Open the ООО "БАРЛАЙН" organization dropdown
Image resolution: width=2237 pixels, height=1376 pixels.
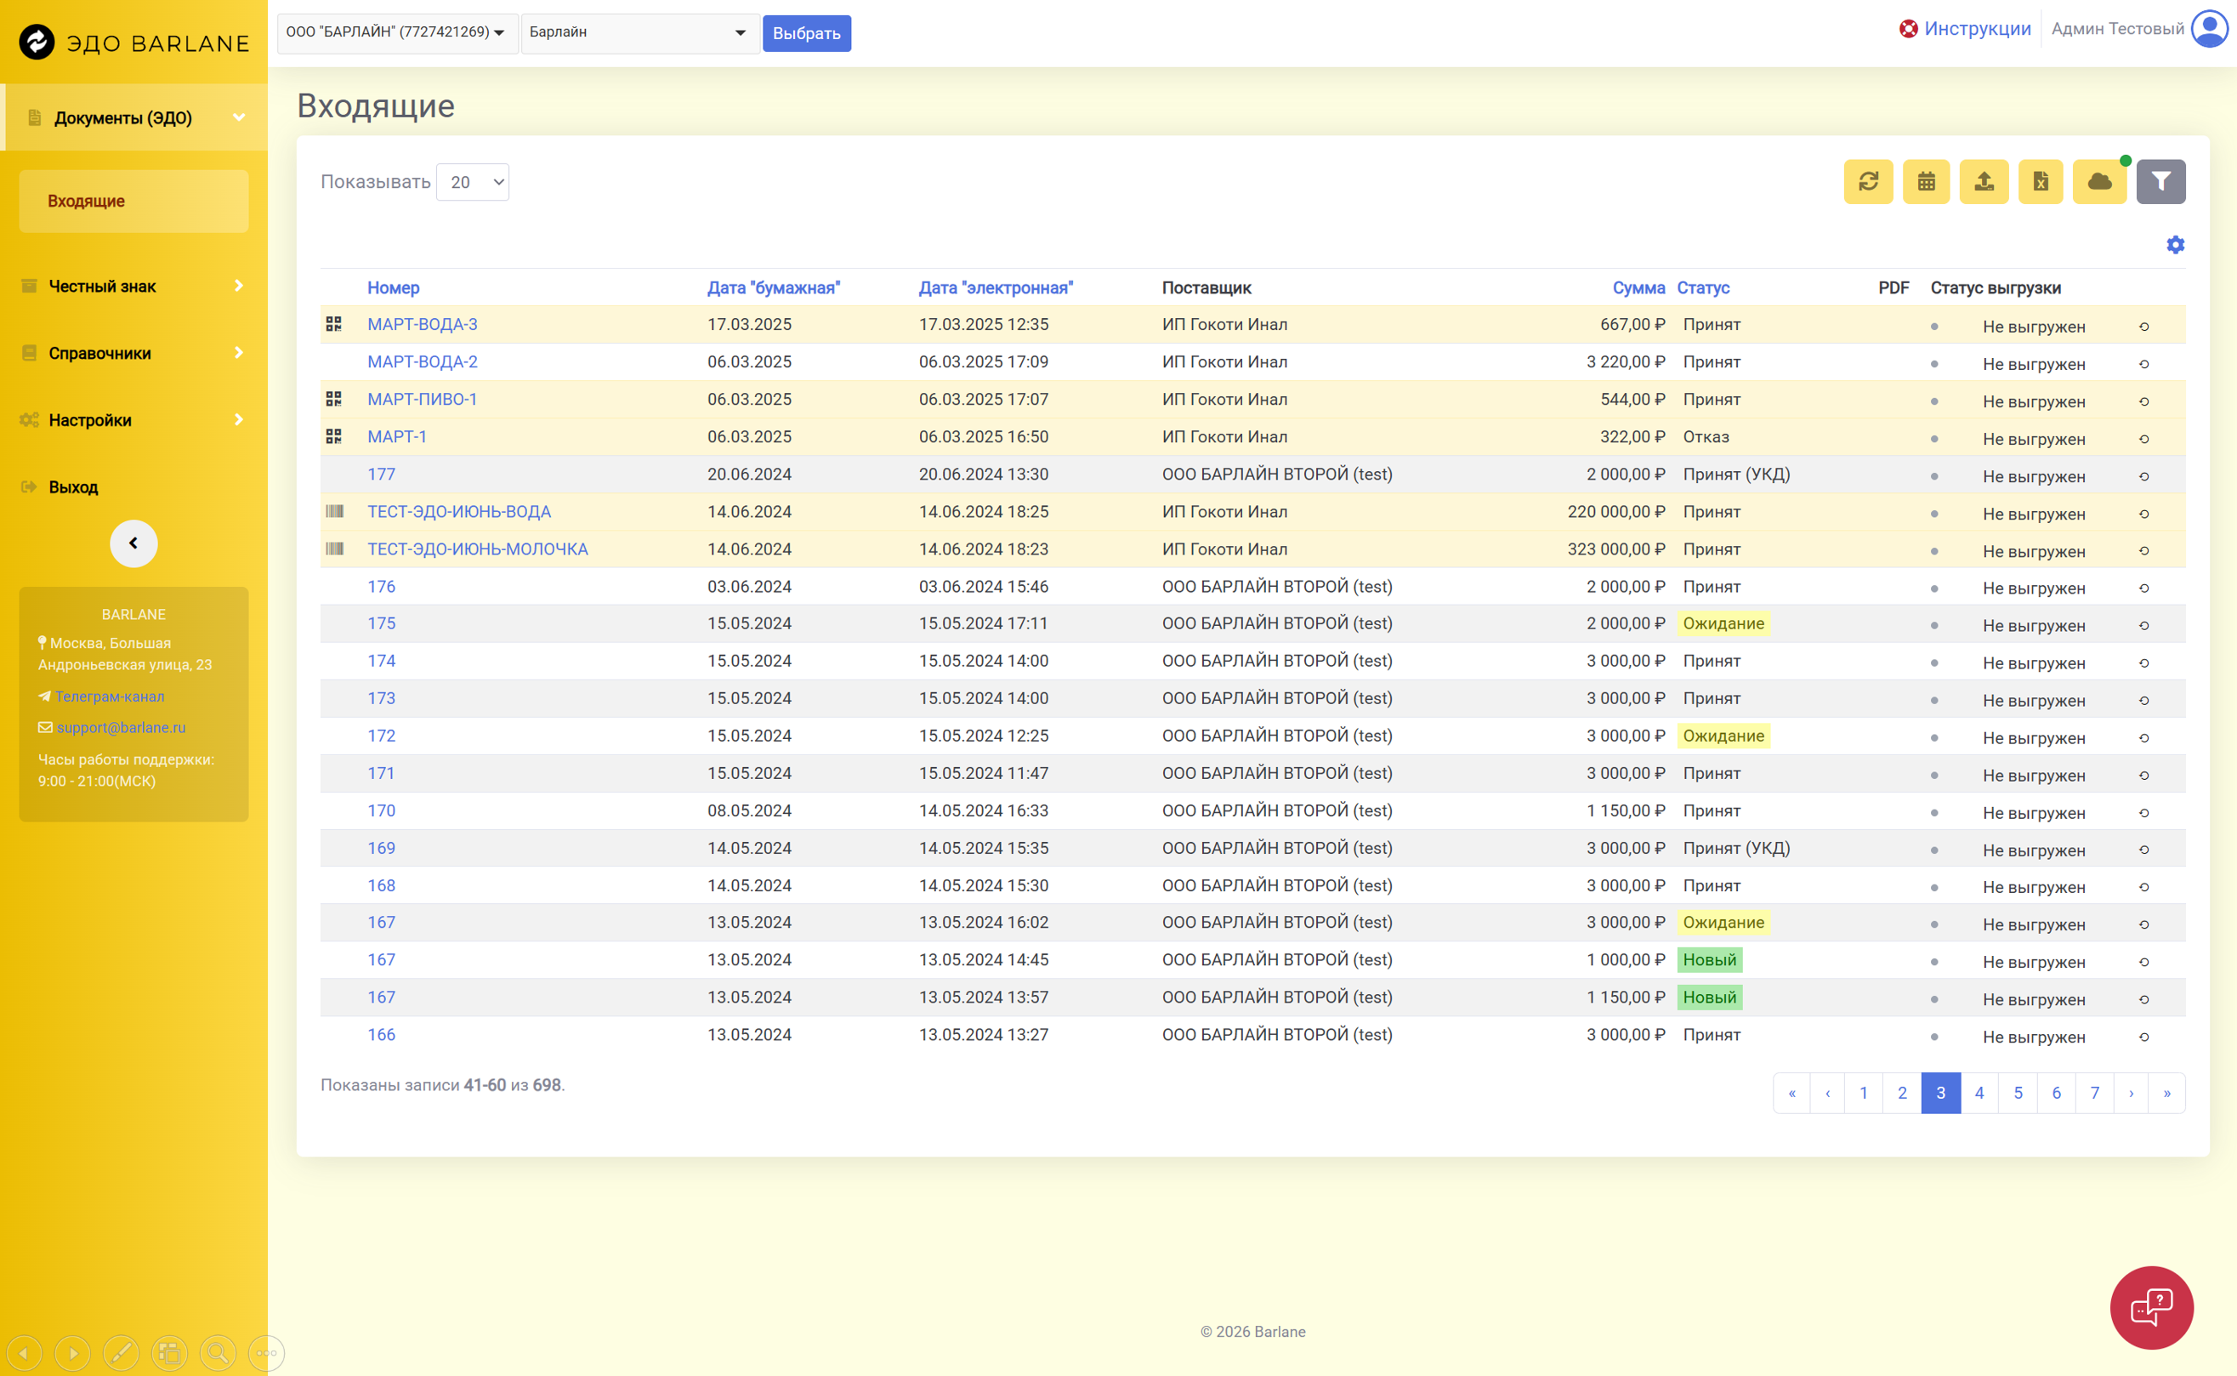398,33
